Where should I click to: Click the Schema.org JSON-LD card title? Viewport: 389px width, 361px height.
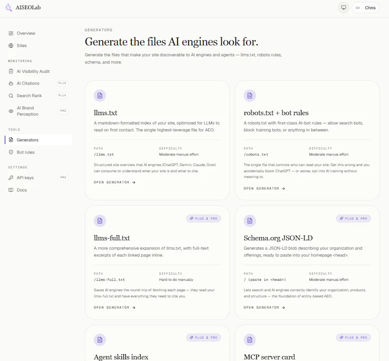[278, 238]
